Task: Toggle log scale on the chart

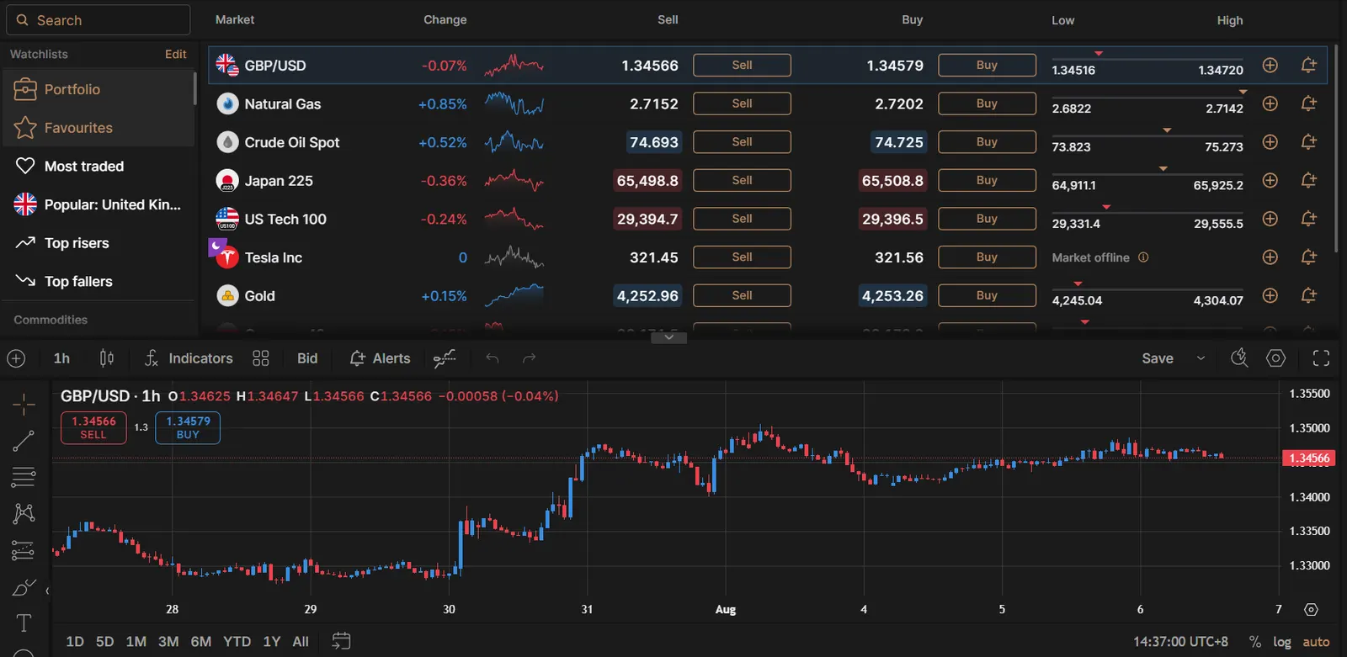Action: pos(1282,642)
